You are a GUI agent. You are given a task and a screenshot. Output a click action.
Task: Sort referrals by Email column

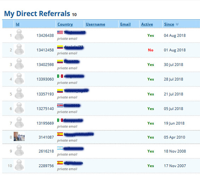click(125, 24)
